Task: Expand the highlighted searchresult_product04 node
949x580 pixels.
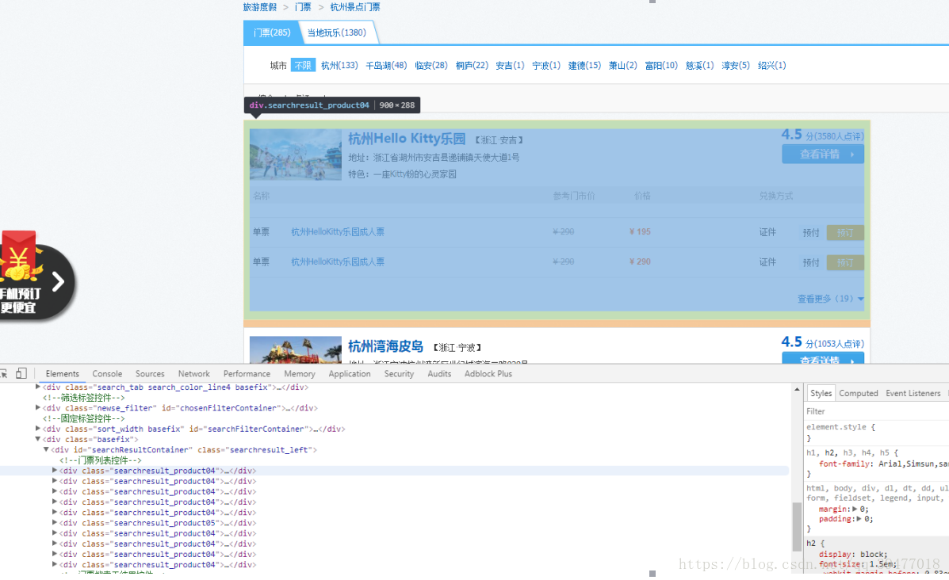Action: tap(55, 471)
